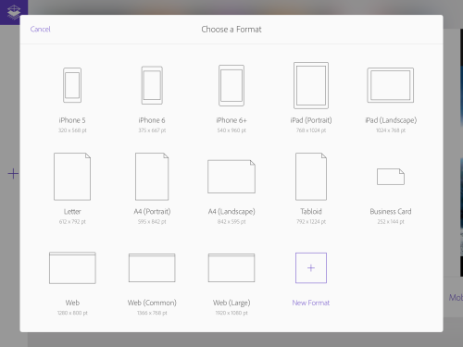This screenshot has height=347, width=463.
Task: Pick the Business Card format icon
Action: click(x=391, y=177)
